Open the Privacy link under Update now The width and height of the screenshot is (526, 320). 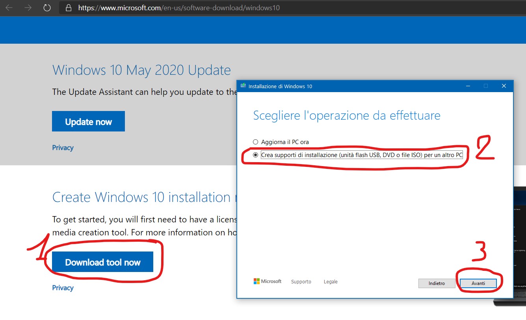[x=63, y=148]
